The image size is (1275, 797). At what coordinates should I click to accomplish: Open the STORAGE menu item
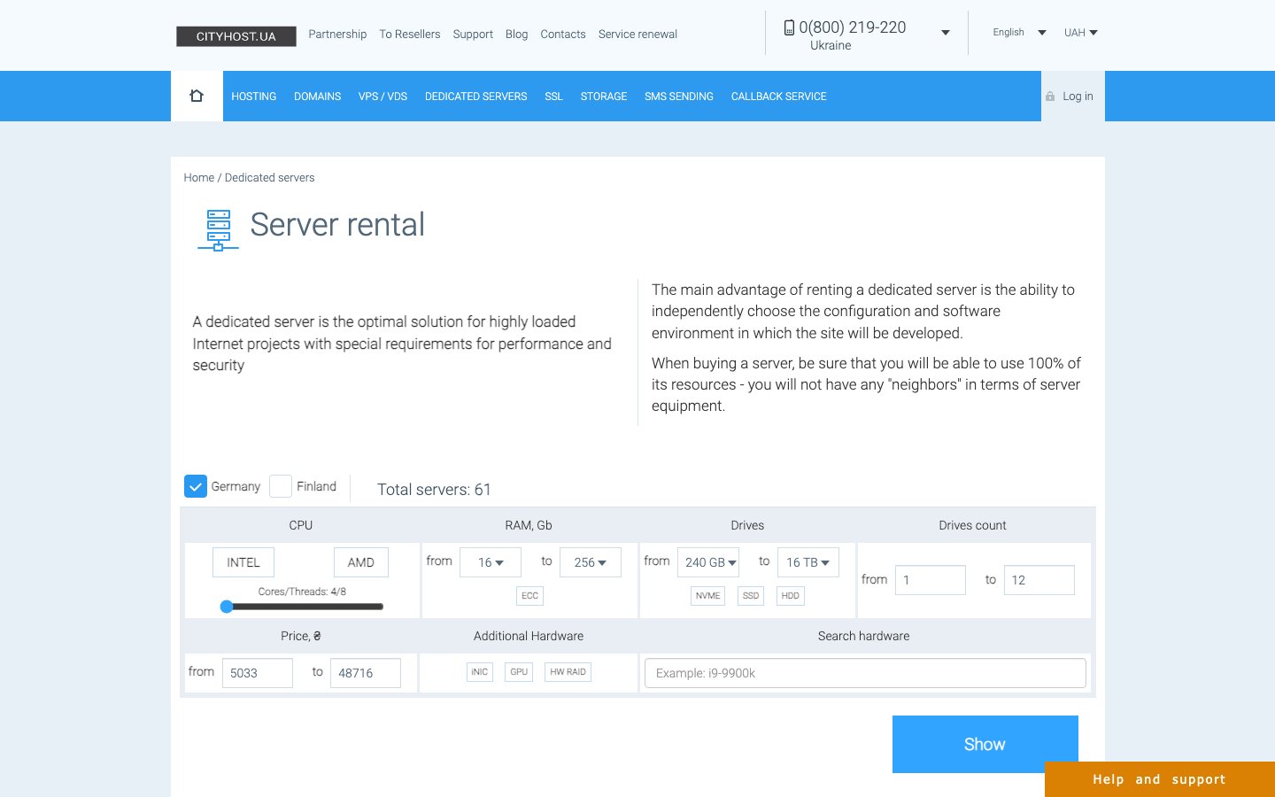pyautogui.click(x=604, y=97)
